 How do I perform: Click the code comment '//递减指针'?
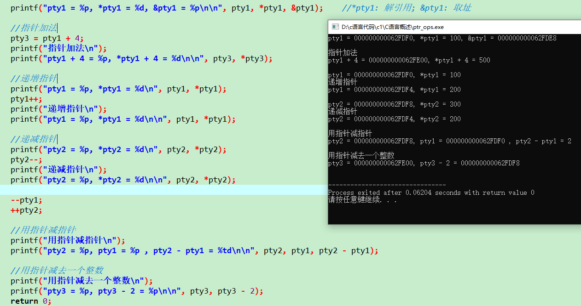34,139
